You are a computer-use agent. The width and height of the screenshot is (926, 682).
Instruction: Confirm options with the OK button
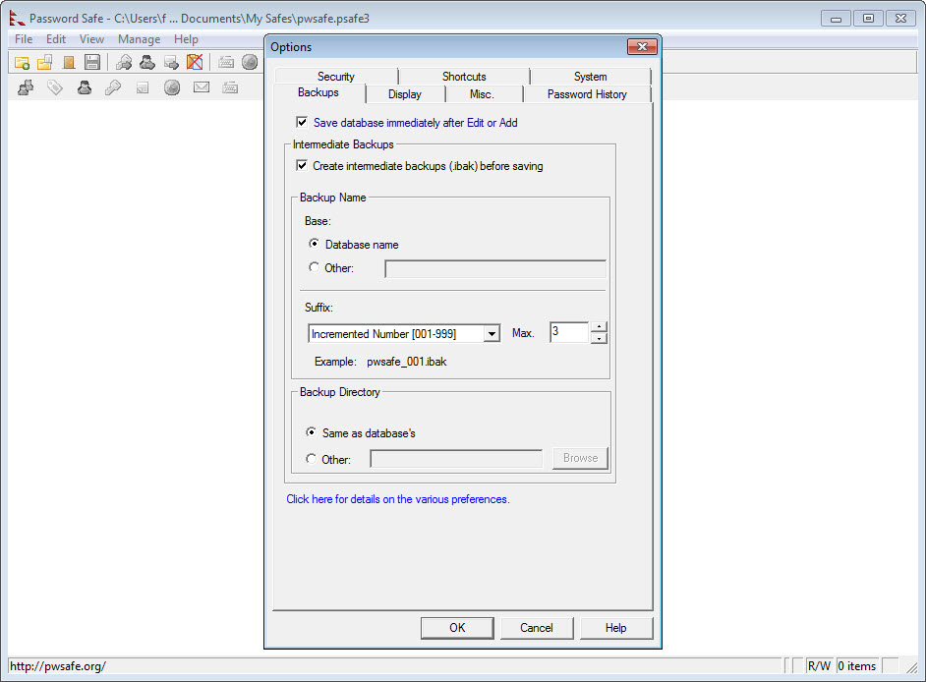(x=457, y=628)
